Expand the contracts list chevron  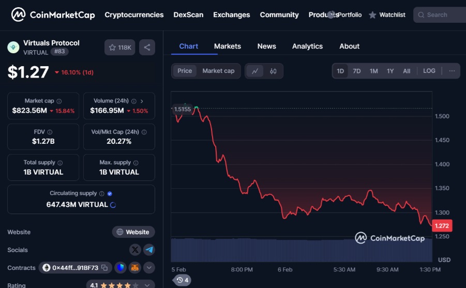point(149,268)
